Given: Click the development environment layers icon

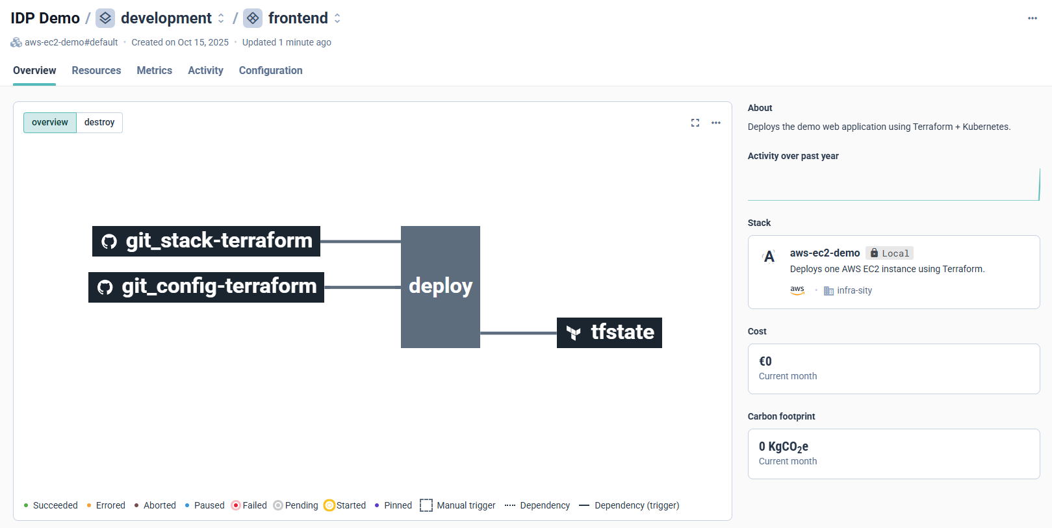Looking at the screenshot, I should point(105,18).
